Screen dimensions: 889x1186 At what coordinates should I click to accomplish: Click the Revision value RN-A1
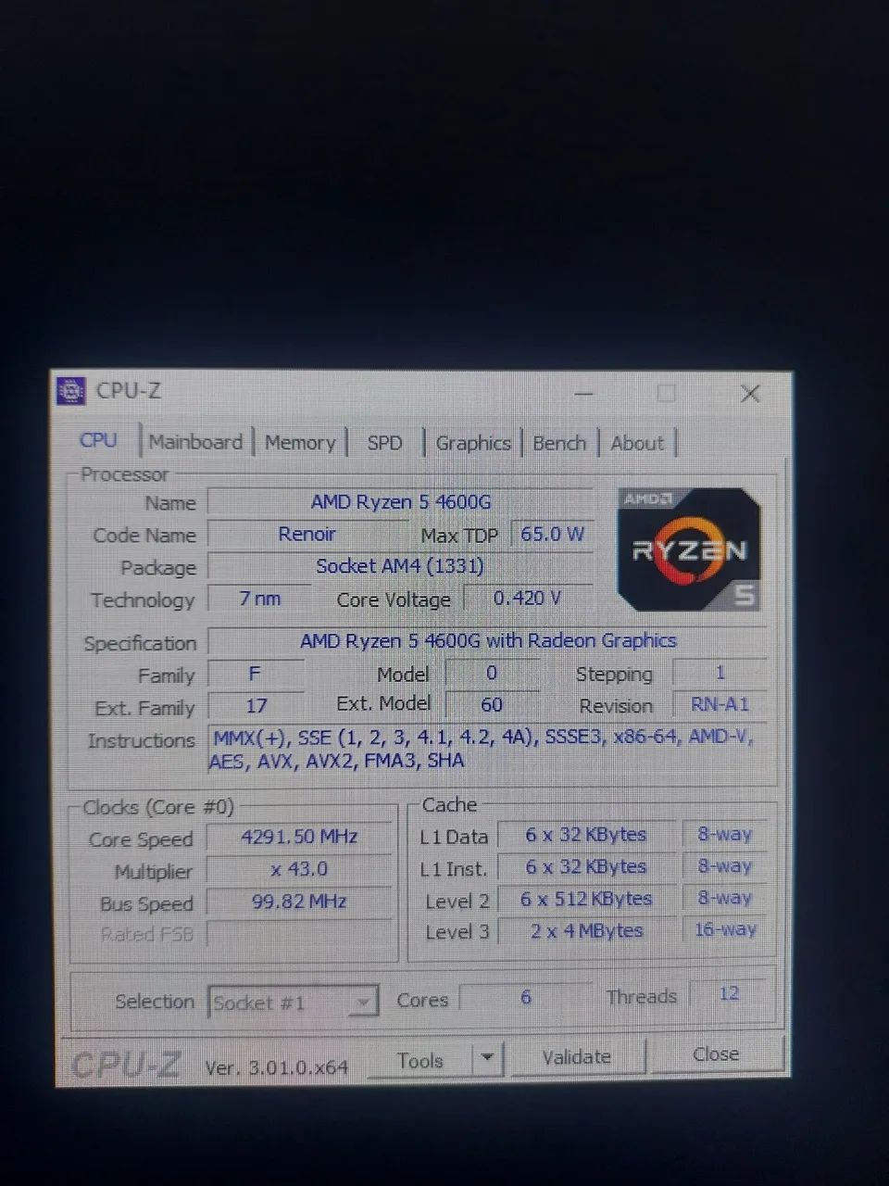click(720, 704)
